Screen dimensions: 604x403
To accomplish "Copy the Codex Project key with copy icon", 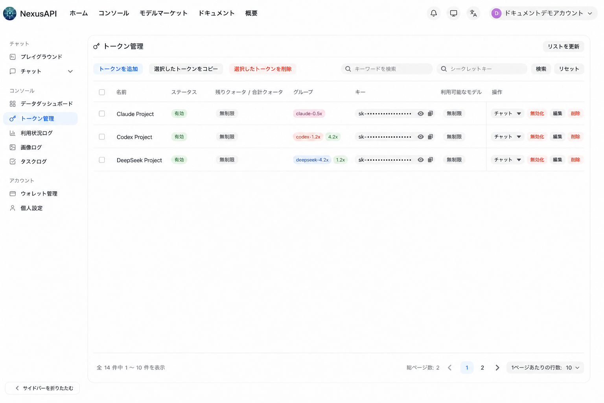I will pos(430,137).
